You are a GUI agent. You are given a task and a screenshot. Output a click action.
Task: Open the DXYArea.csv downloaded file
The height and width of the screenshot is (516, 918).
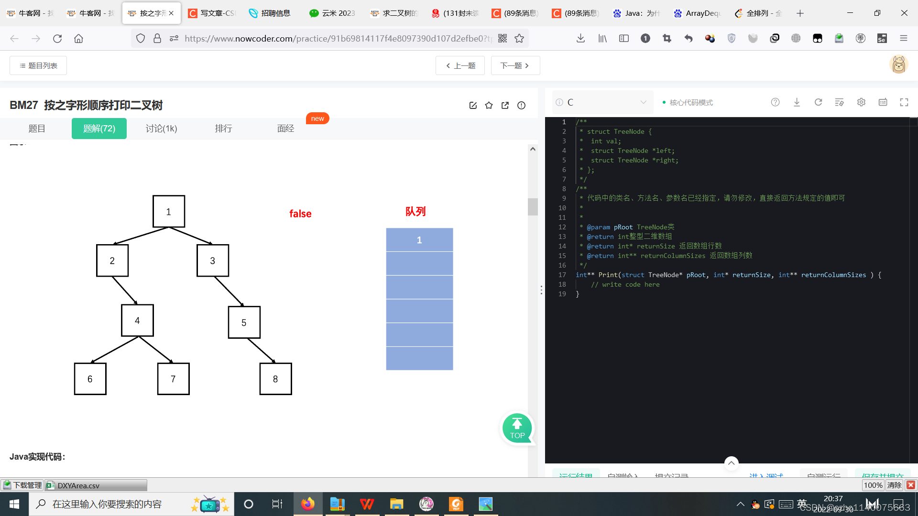coord(96,485)
